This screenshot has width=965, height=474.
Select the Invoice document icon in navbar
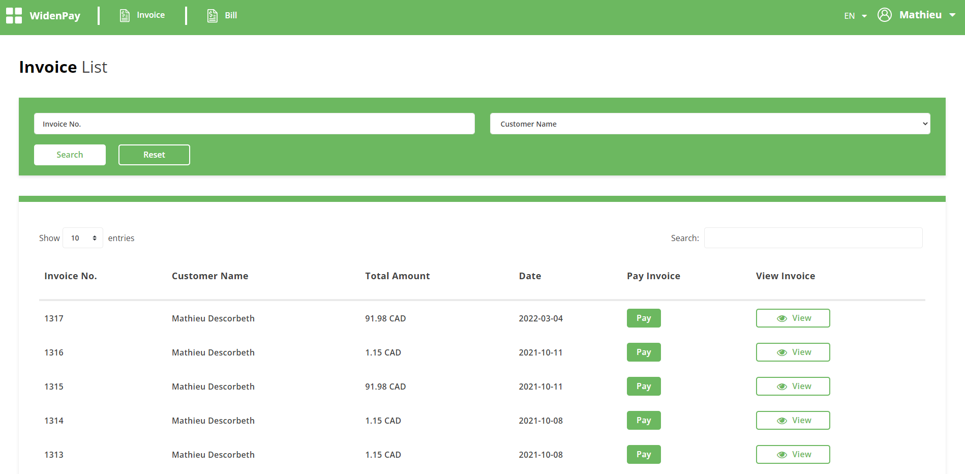click(x=124, y=15)
